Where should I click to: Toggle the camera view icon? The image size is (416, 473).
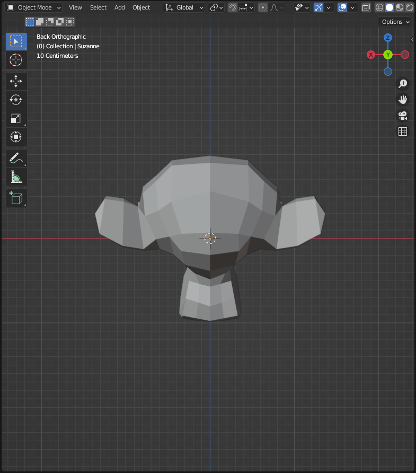point(403,116)
